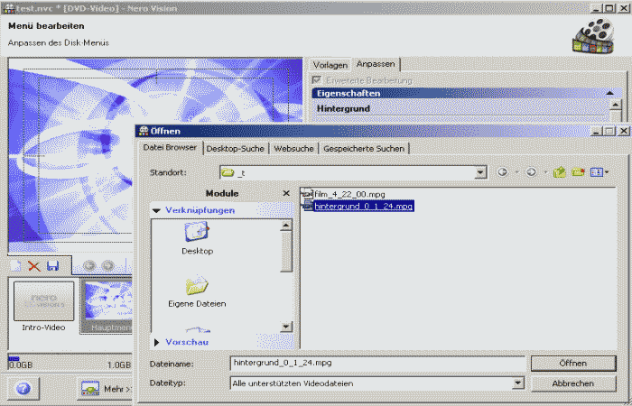Image resolution: width=632 pixels, height=406 pixels.
Task: Open the Desktop shortcut in Module panel
Action: pyautogui.click(x=197, y=238)
